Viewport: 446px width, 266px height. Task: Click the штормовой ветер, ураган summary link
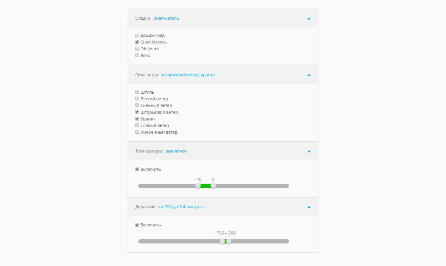click(188, 75)
